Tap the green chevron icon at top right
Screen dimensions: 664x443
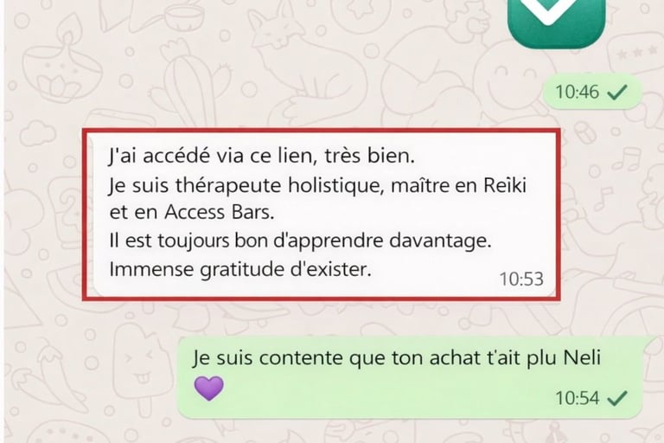556,19
